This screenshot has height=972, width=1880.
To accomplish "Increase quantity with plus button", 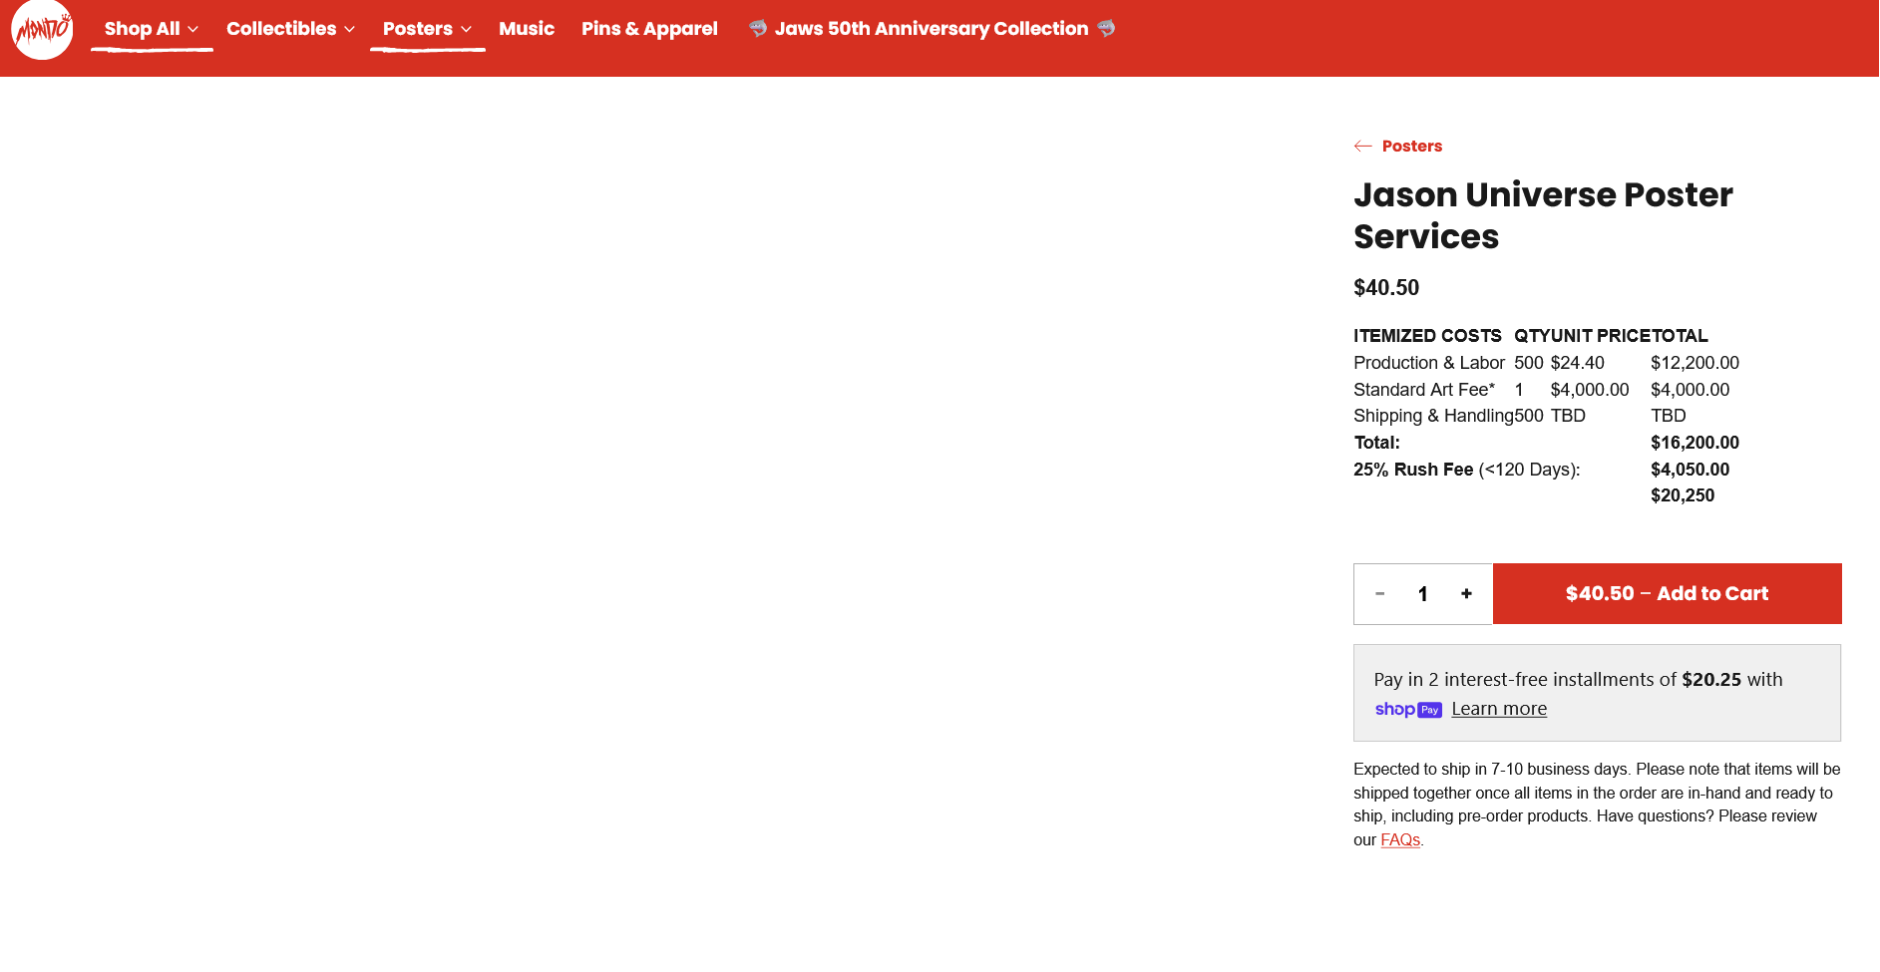I will click(1466, 594).
